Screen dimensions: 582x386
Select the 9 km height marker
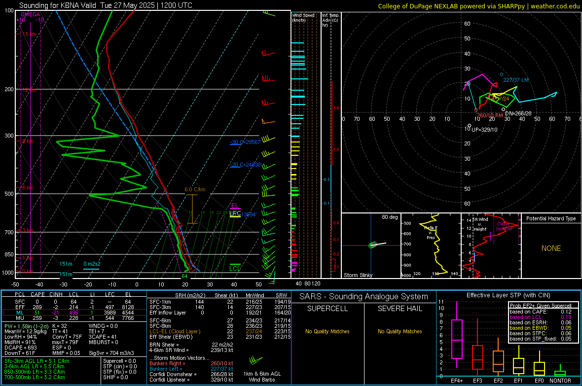(28, 141)
